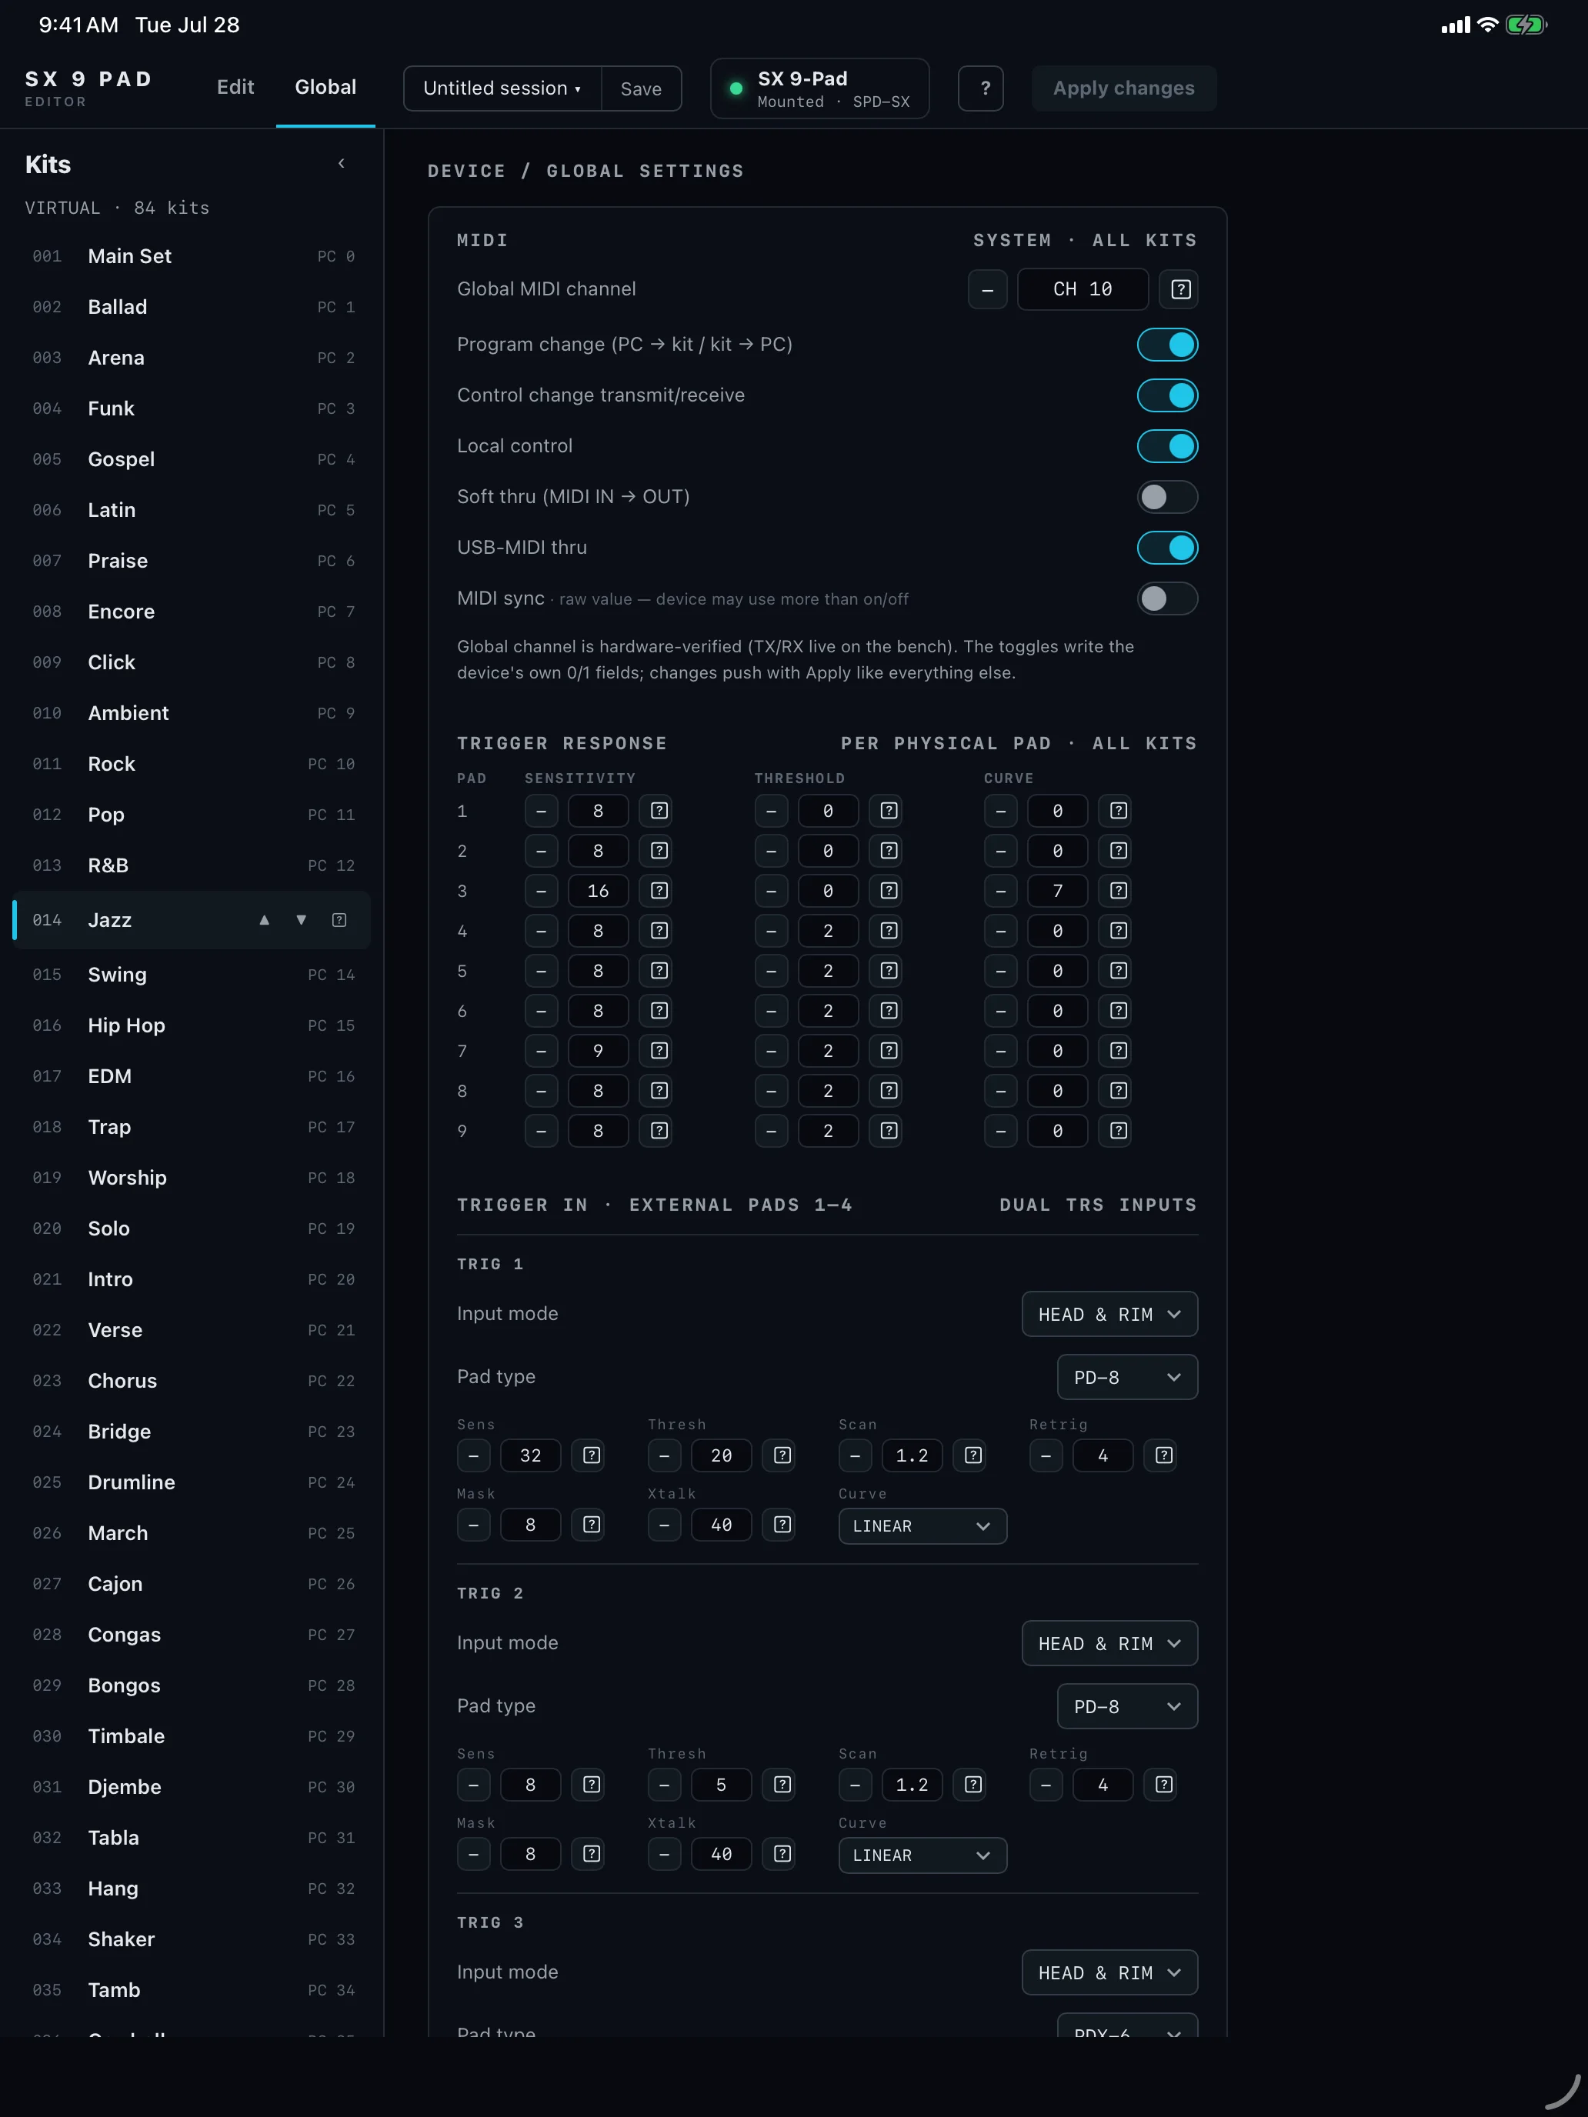Decrease TRIG 1 Scan value

[x=855, y=1455]
